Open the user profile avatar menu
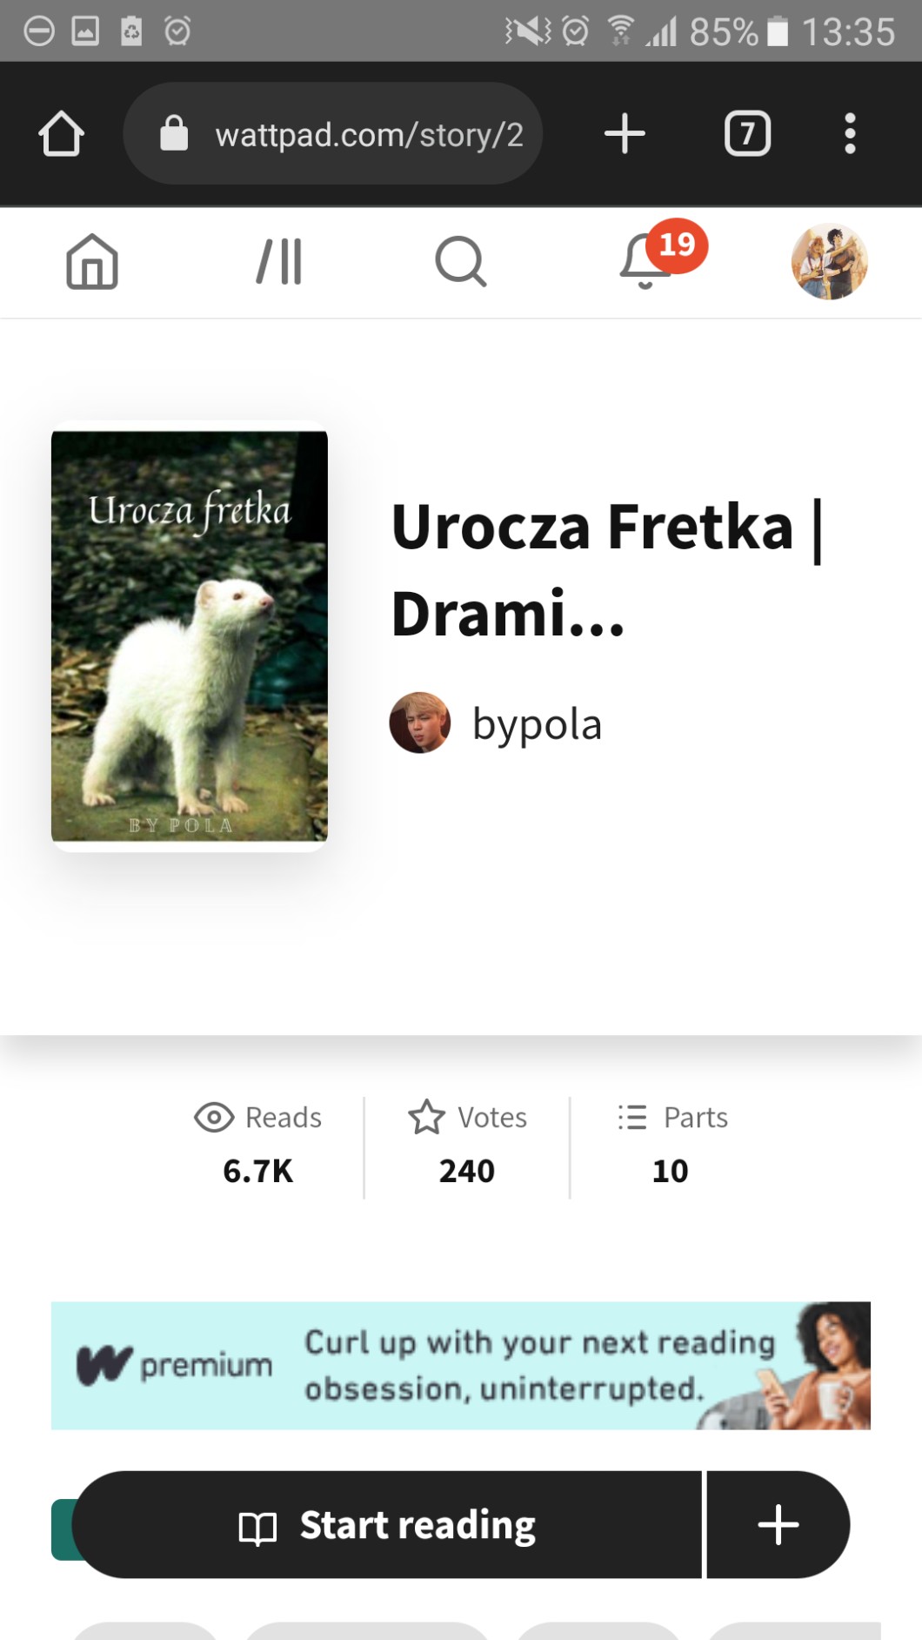The width and height of the screenshot is (922, 1640). pyautogui.click(x=829, y=261)
